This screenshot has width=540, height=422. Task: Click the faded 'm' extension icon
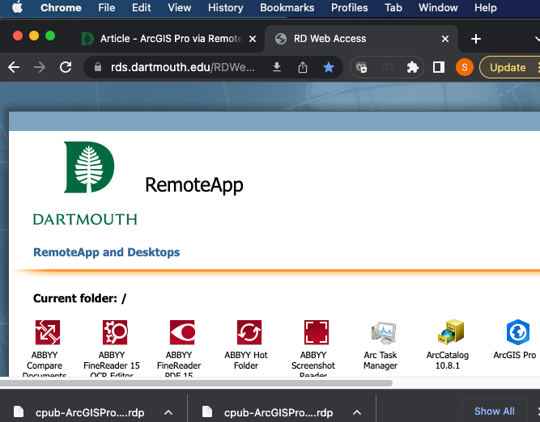tap(387, 67)
